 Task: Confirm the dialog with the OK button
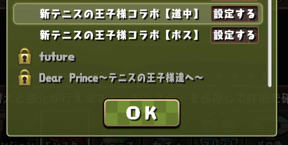(142, 113)
